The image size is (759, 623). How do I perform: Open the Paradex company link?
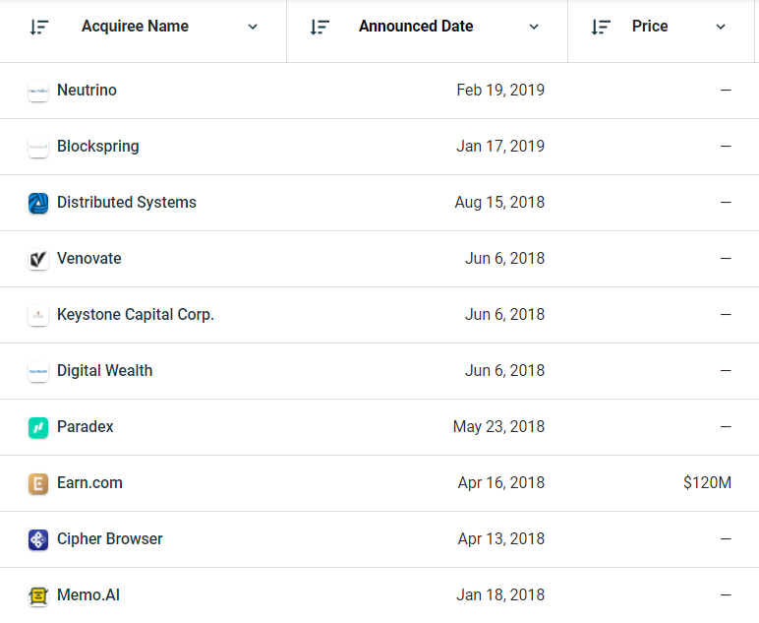pos(86,427)
